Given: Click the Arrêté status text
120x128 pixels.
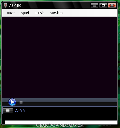Looking at the screenshot, I should (20, 111).
